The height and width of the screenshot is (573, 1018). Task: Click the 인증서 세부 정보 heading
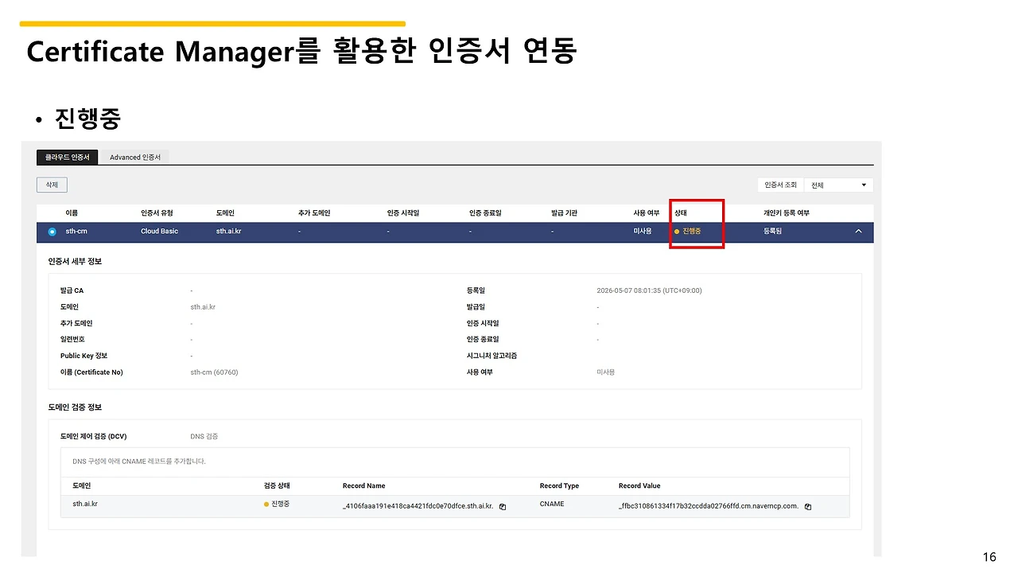75,261
